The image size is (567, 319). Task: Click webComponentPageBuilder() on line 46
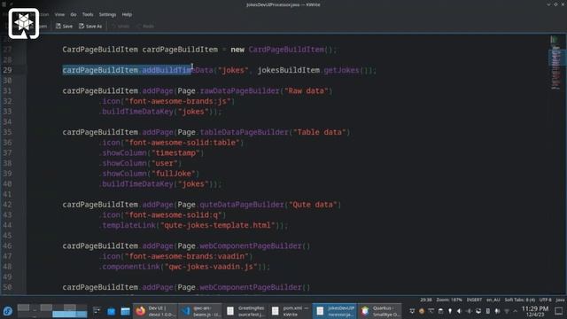[255, 246]
